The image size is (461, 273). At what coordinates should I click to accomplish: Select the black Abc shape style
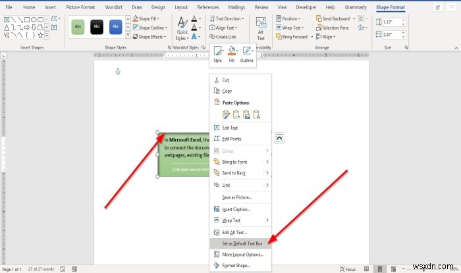coord(97,27)
